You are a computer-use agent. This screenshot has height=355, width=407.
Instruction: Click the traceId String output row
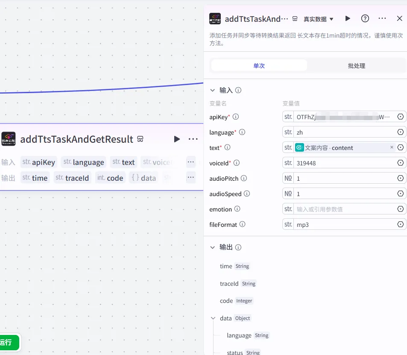coord(238,284)
